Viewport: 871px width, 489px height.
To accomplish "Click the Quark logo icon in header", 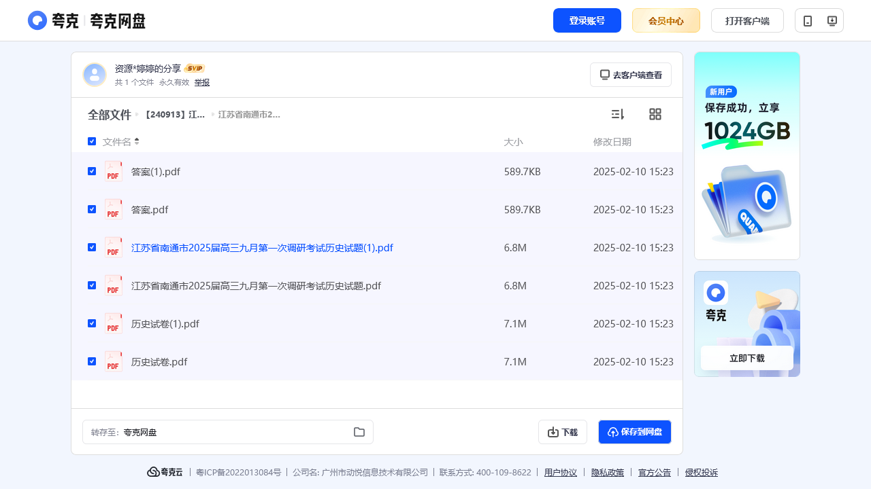I will click(x=37, y=20).
